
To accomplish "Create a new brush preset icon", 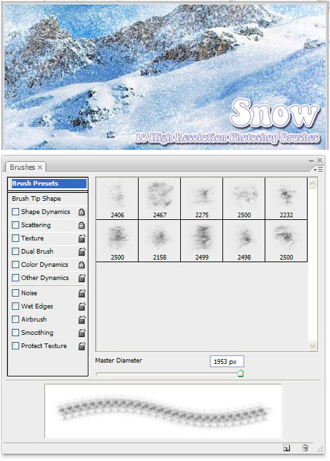I will click(x=286, y=448).
